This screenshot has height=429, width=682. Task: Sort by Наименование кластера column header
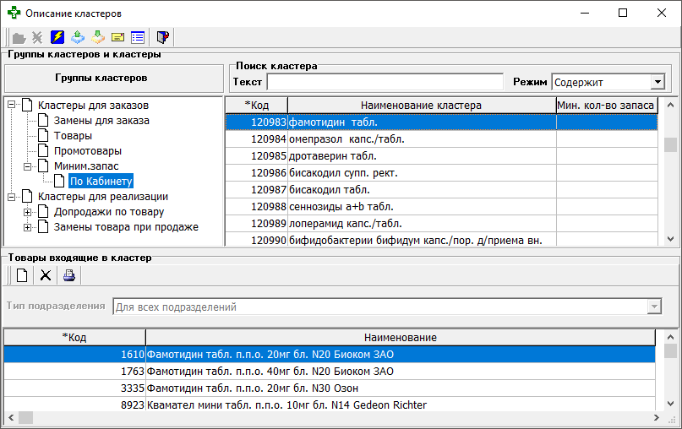point(421,106)
